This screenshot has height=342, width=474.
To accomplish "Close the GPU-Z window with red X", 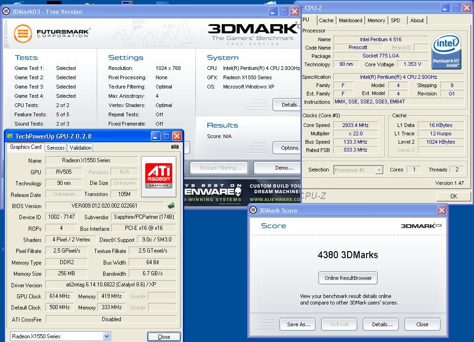I will [x=177, y=136].
